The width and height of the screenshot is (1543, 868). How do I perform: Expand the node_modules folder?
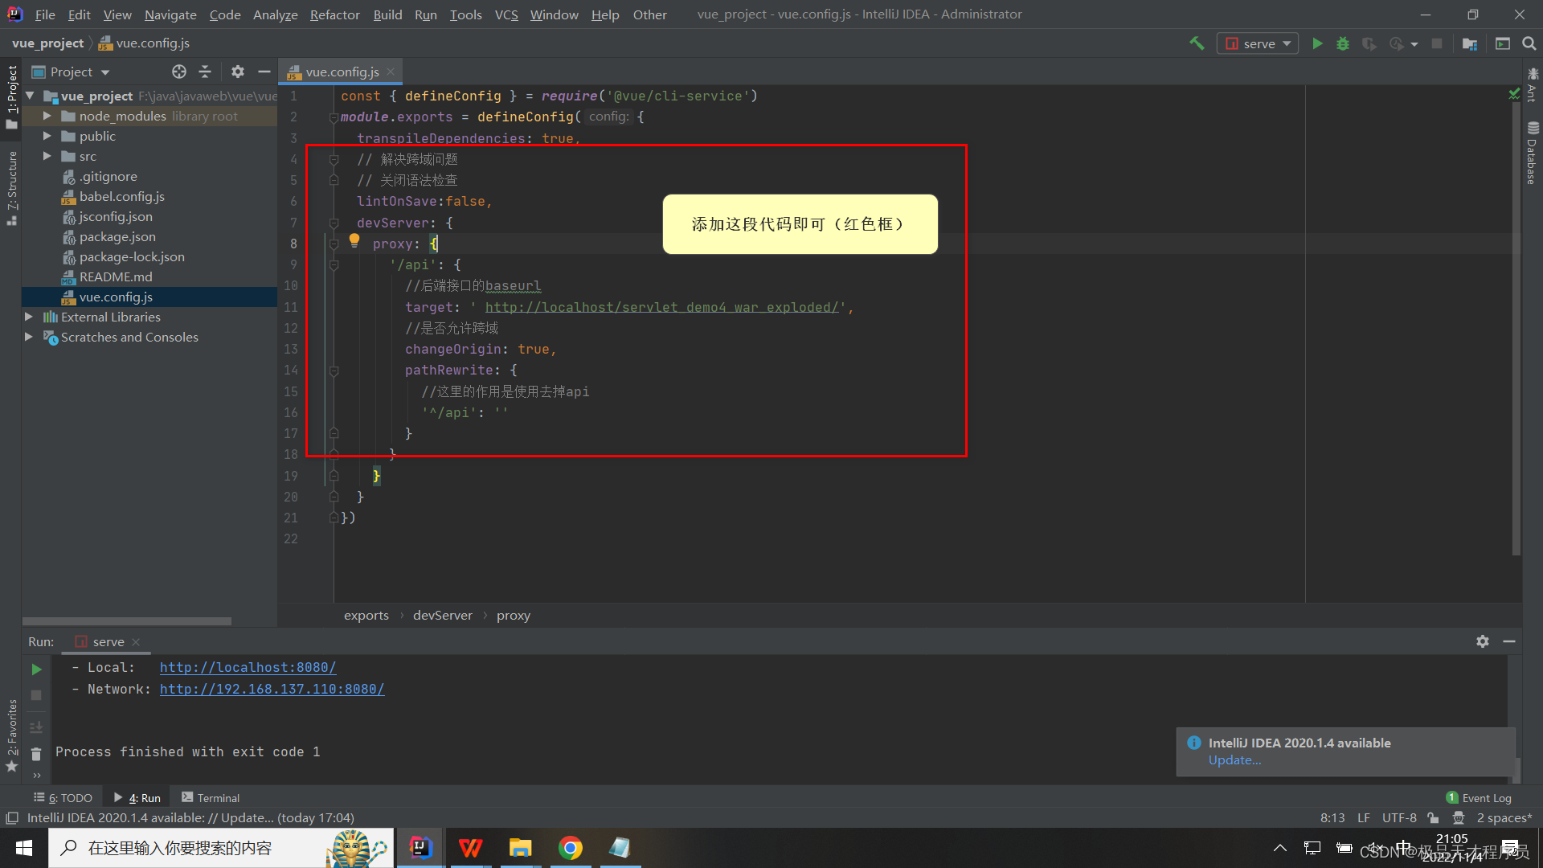point(47,116)
